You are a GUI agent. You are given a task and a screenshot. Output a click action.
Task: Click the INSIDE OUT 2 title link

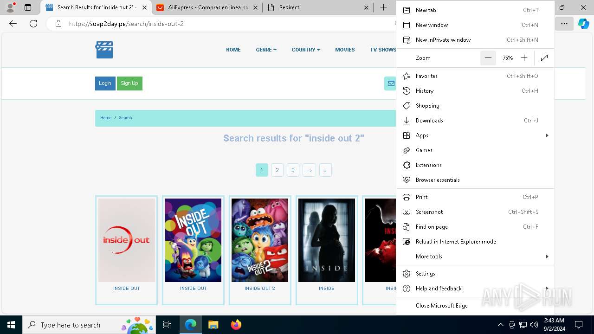[x=260, y=289]
